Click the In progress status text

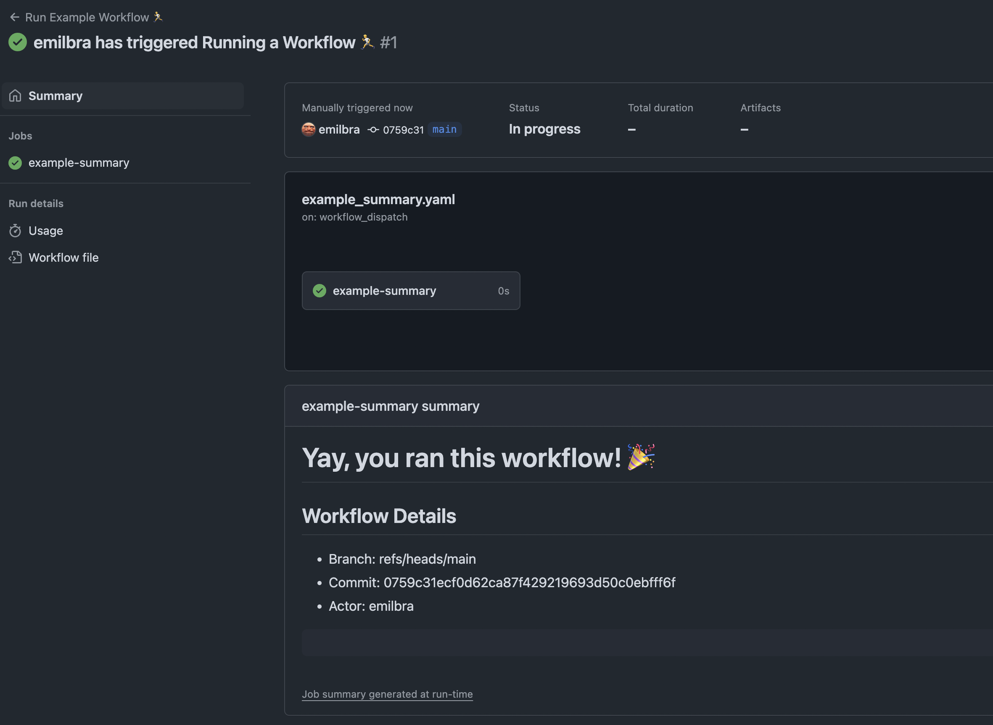(x=544, y=129)
